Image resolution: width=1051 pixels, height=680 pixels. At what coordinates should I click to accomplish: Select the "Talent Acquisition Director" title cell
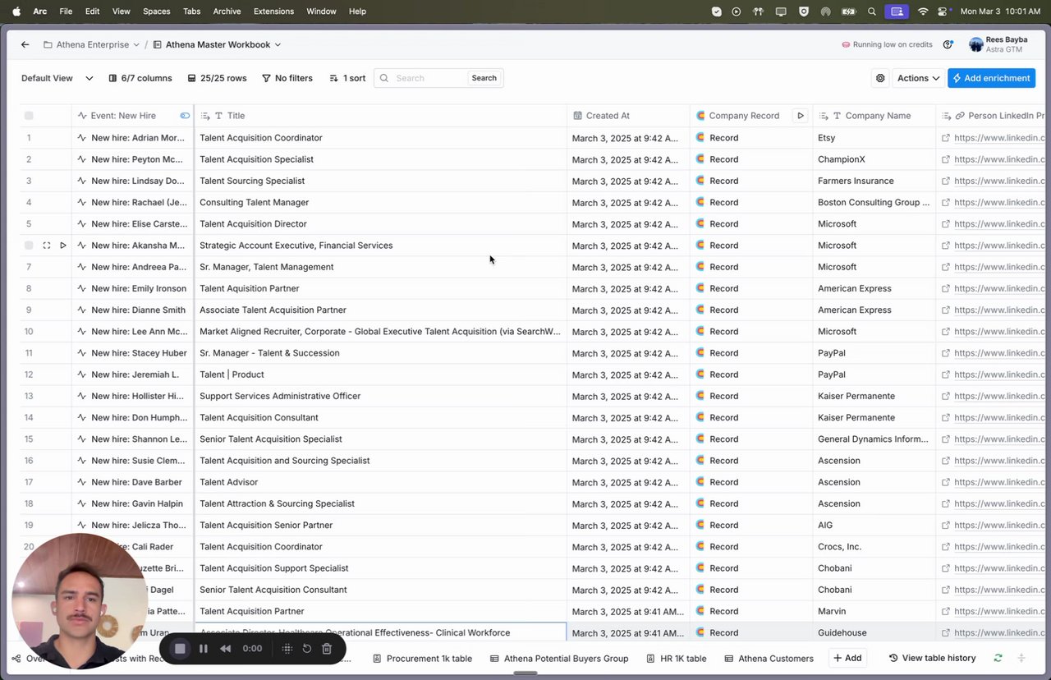[380, 224]
